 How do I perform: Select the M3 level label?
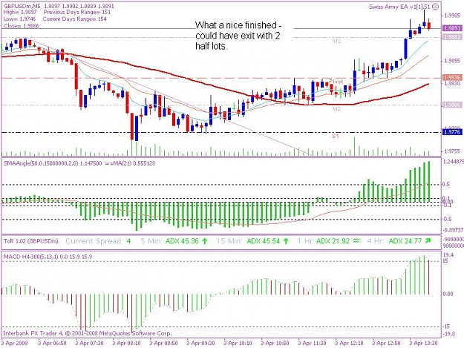(336, 41)
